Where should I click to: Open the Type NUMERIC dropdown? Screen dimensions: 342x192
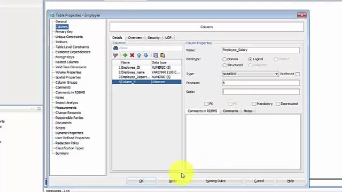251,74
